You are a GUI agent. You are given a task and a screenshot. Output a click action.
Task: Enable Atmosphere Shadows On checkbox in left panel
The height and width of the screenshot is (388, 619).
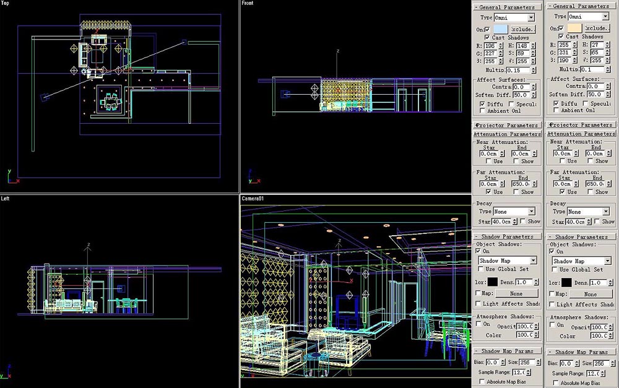click(x=478, y=324)
